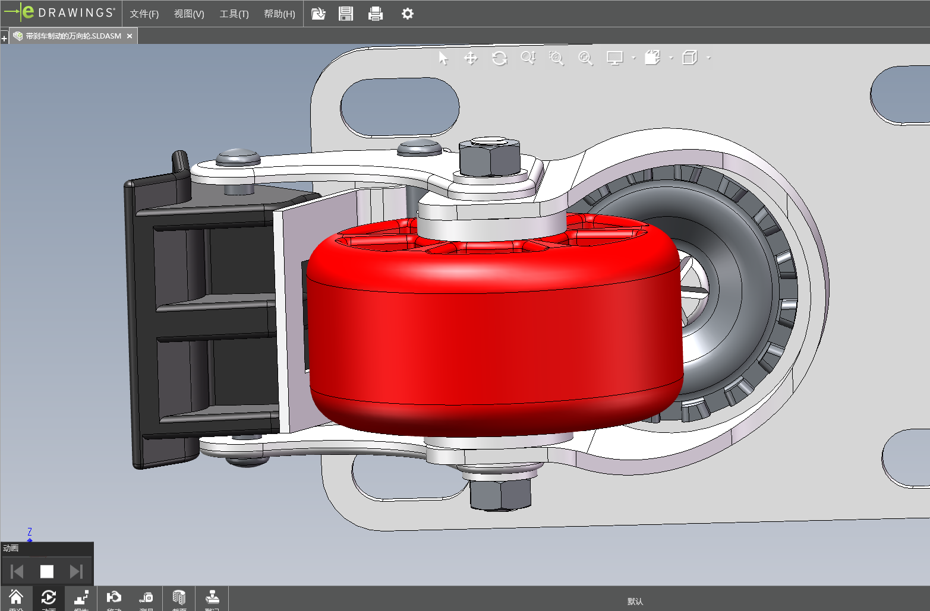930x611 pixels.
Task: Toggle the Explode view button
Action: (81, 599)
